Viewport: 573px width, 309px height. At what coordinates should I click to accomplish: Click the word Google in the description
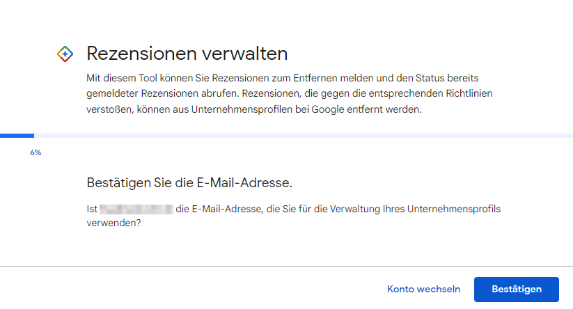(328, 109)
